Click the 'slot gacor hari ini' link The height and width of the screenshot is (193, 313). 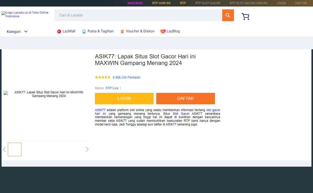click(213, 110)
